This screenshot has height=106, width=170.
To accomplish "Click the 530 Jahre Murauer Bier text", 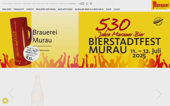I will 120,28.
